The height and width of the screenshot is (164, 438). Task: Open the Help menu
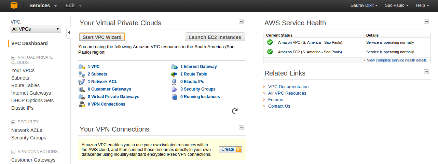[x=423, y=5]
